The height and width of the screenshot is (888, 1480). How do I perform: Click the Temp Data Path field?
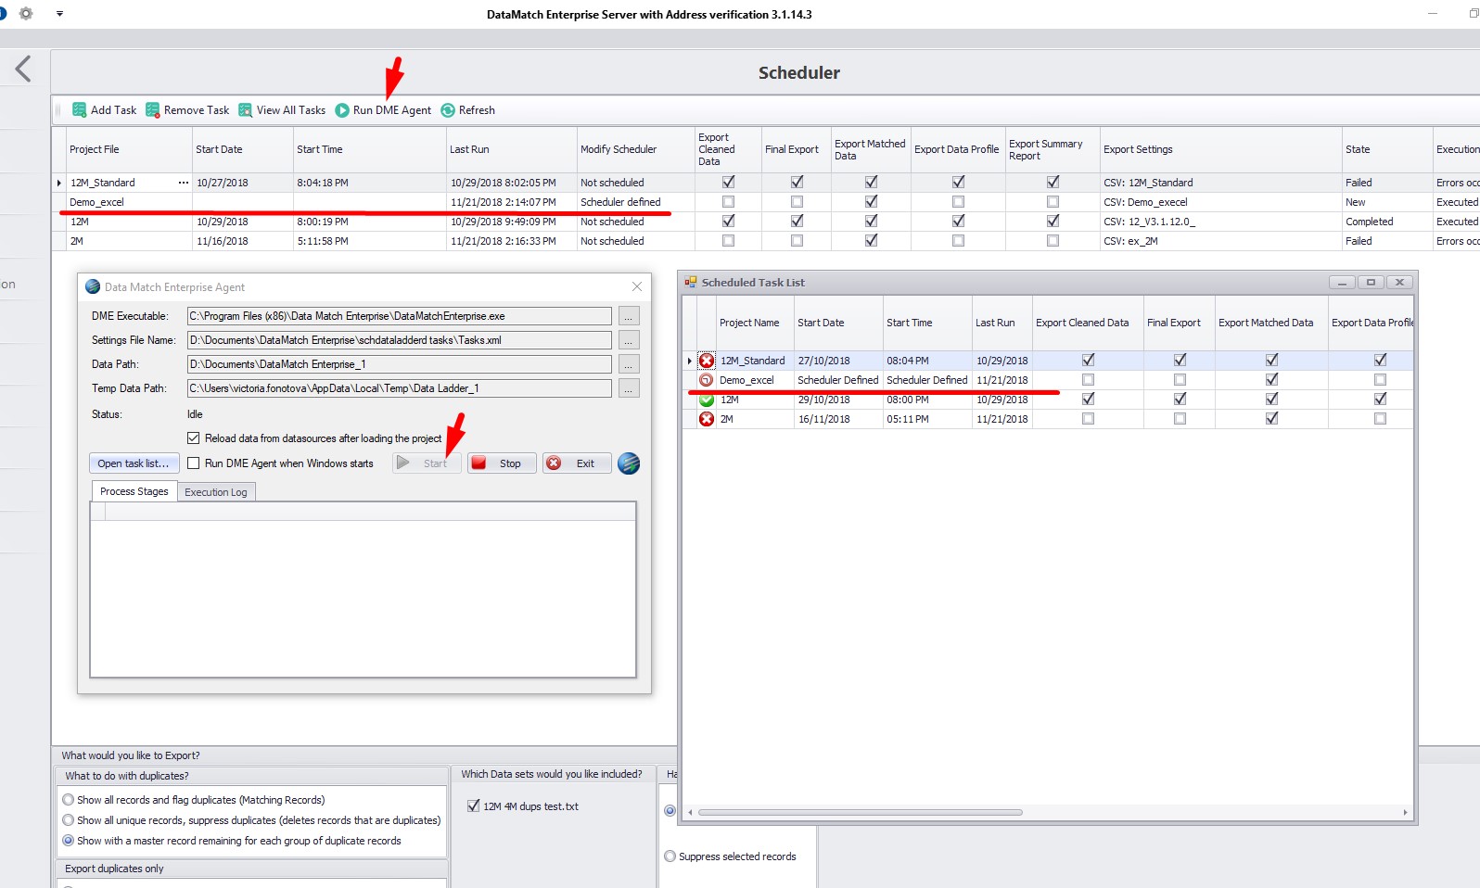coord(400,388)
